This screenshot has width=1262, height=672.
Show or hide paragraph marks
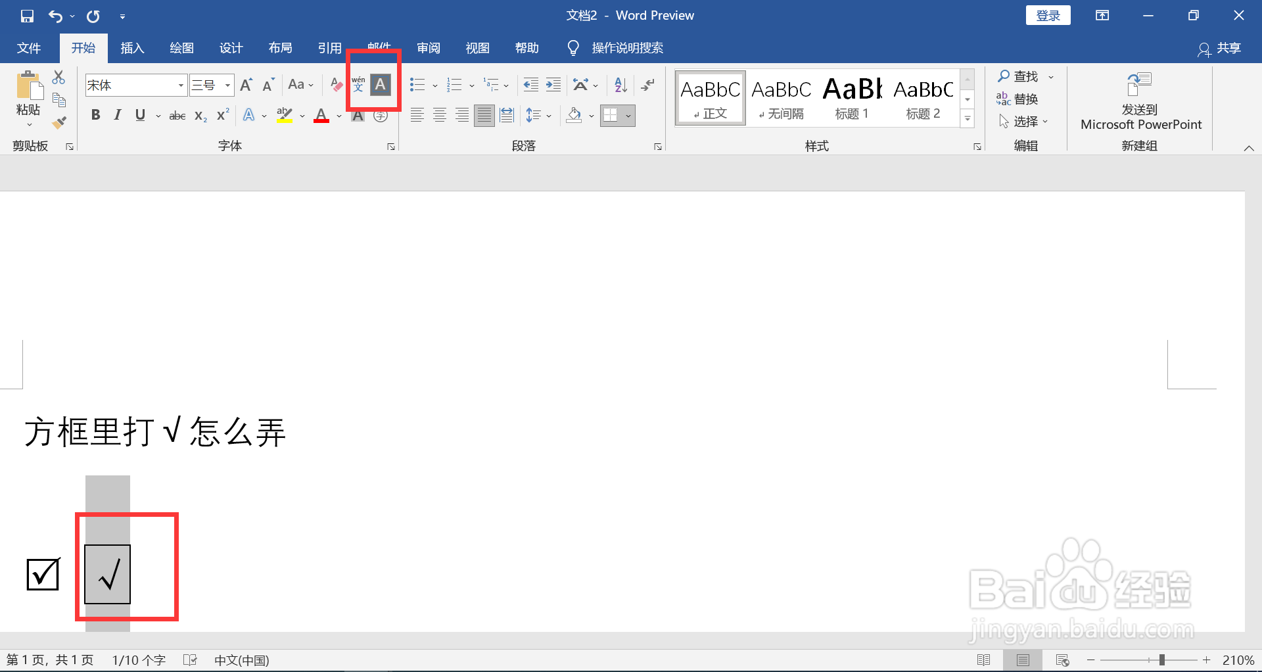pos(648,85)
